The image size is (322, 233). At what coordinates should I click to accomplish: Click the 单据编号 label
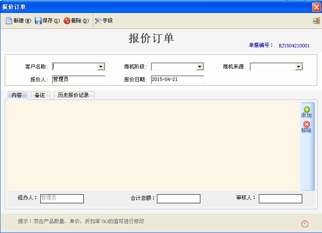261,45
